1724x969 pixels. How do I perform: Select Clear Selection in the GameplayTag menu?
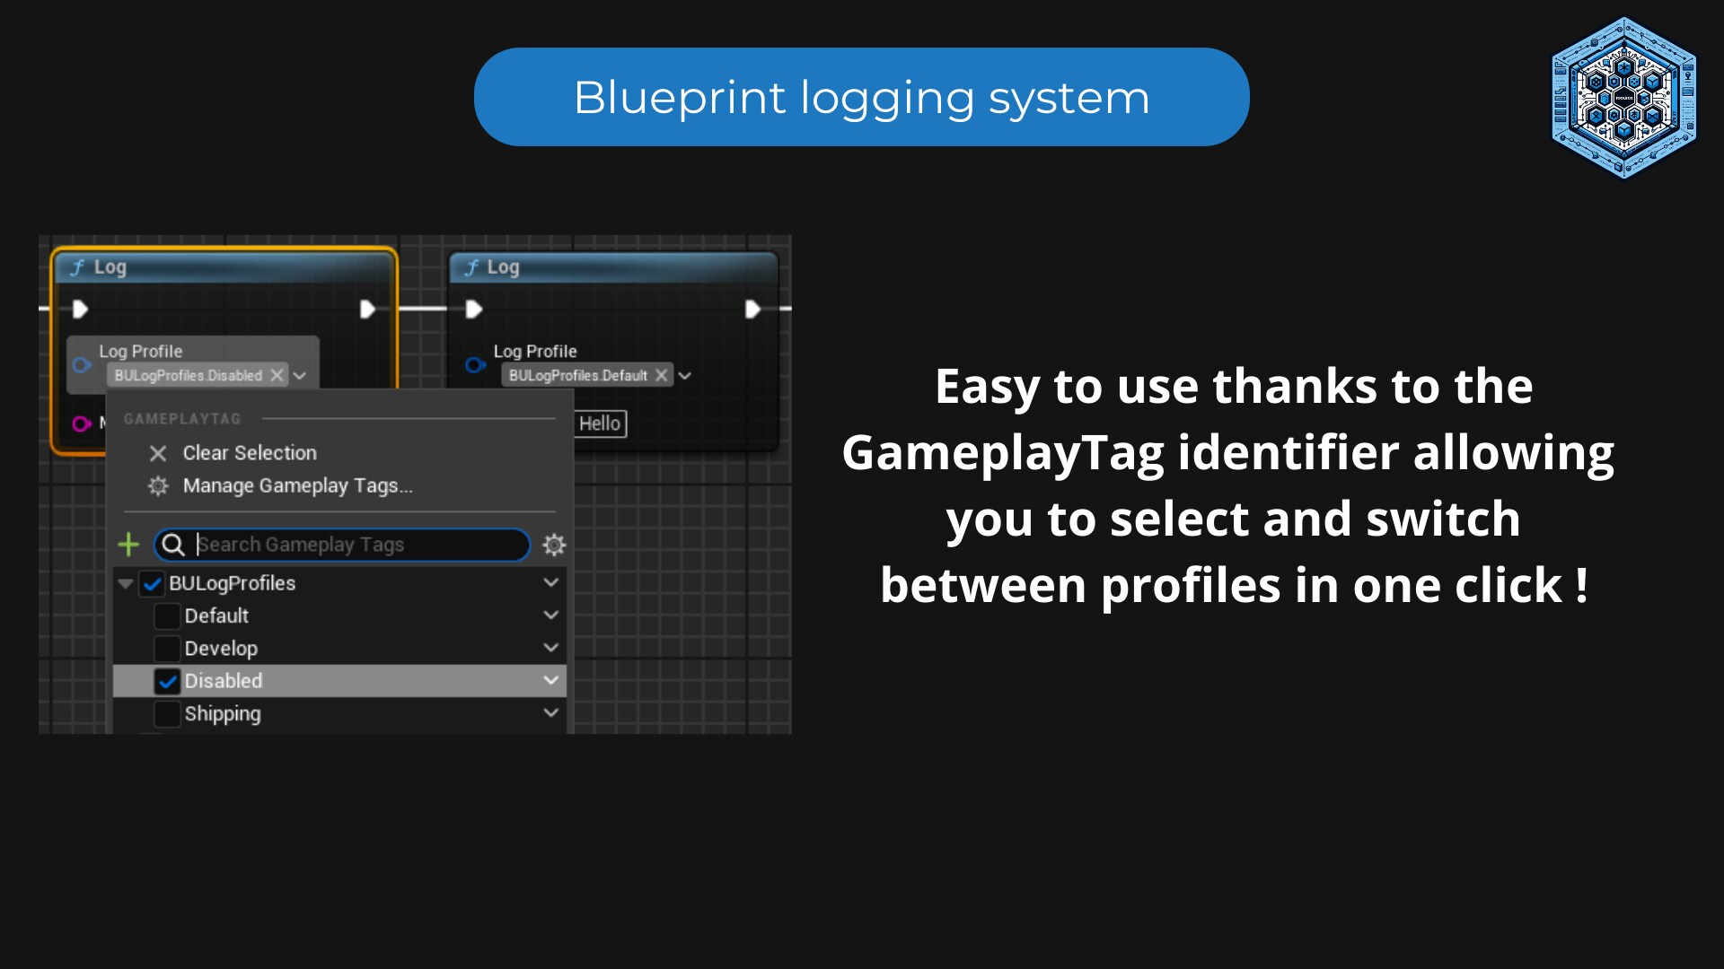(x=249, y=453)
